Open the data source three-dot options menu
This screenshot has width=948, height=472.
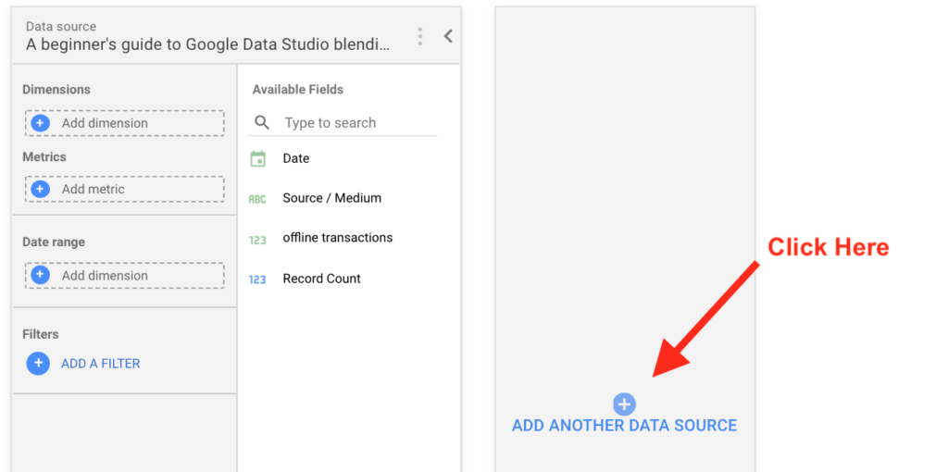(x=420, y=36)
